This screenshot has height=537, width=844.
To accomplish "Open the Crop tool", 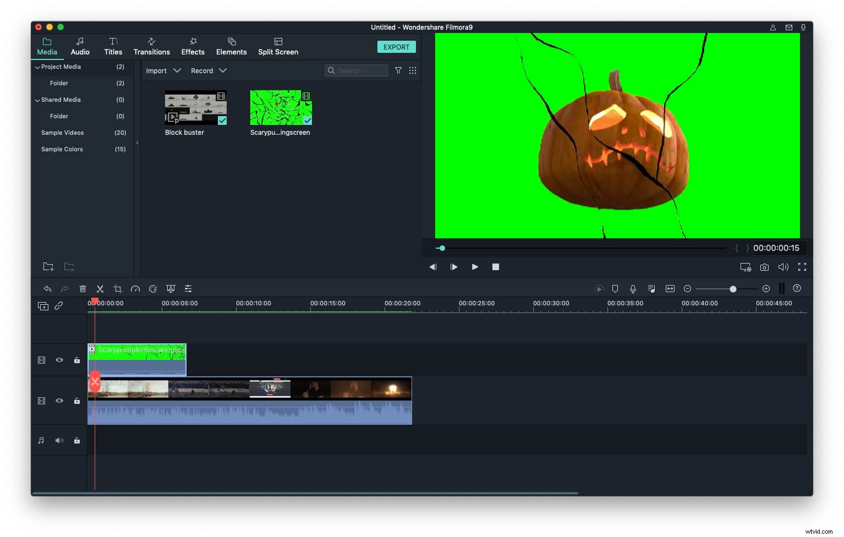I will tap(118, 288).
